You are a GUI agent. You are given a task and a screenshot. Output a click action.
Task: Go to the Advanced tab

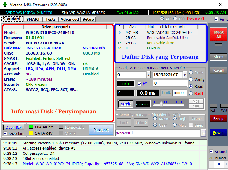[x=69, y=19]
